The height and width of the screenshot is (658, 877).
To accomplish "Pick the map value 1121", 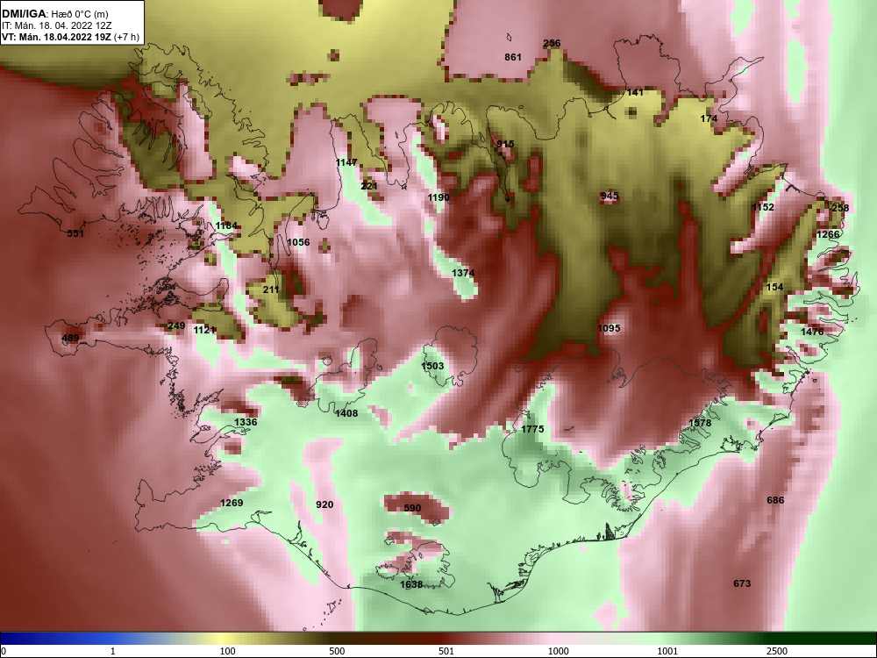I will point(204,330).
